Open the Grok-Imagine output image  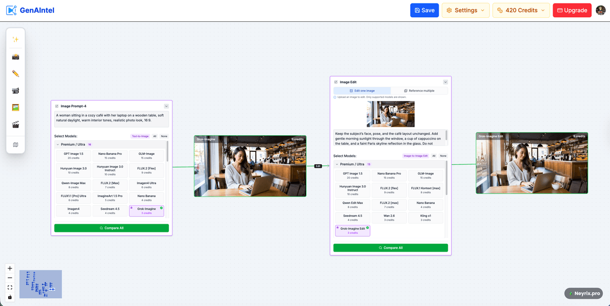pyautogui.click(x=250, y=166)
